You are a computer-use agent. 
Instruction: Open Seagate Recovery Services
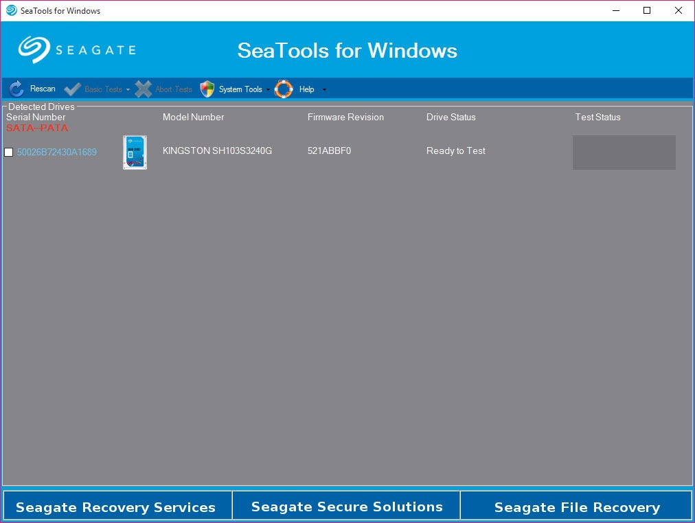point(117,505)
